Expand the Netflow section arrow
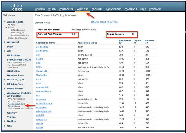The height and width of the screenshot is (133, 186). click(x=5, y=121)
